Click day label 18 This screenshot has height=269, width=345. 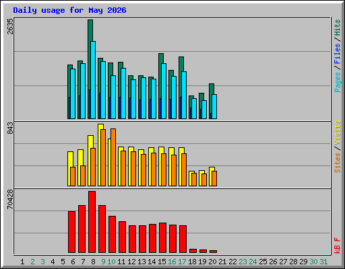tap(192, 262)
